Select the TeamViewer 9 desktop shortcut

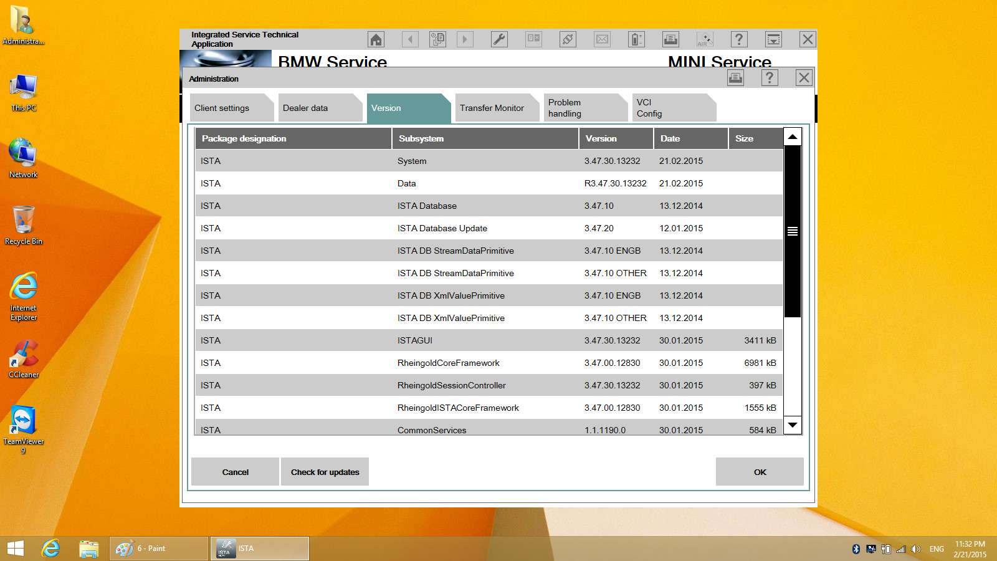click(x=24, y=429)
